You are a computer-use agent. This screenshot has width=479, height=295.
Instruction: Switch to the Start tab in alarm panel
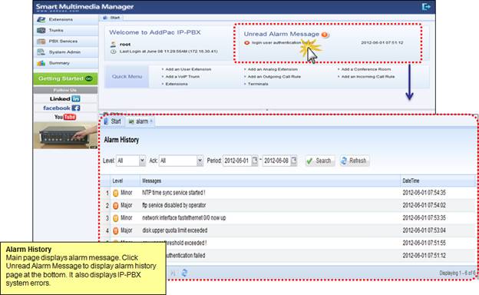point(112,121)
